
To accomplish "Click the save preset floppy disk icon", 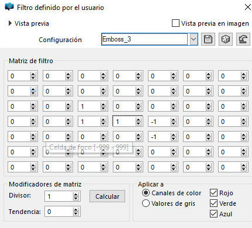I will 208,39.
